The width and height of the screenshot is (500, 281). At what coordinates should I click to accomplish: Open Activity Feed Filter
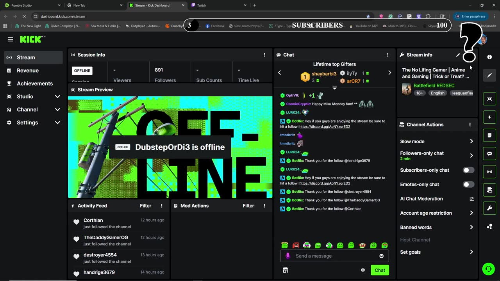point(146,206)
